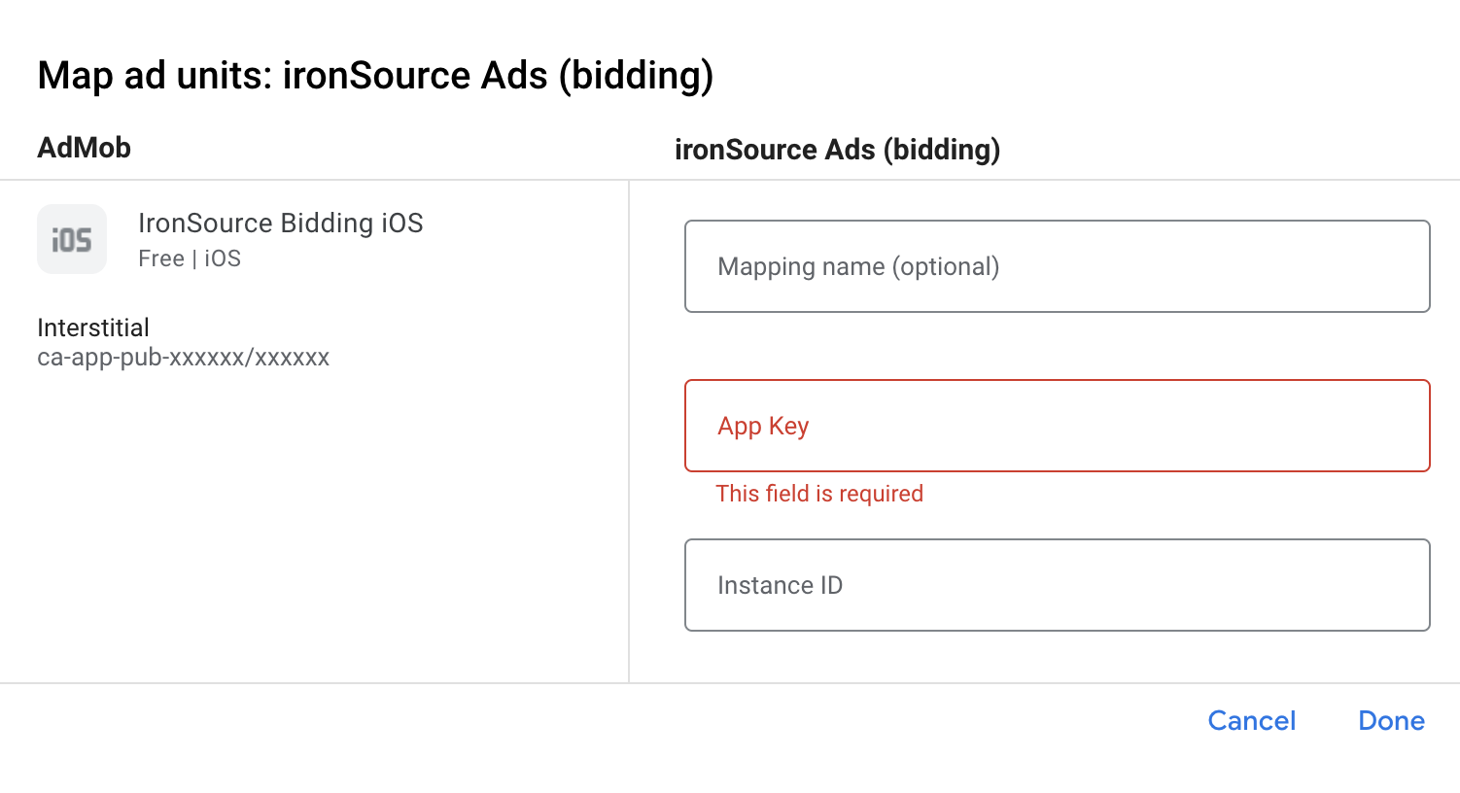Dismiss the dialog with Cancel
Image resolution: width=1460 pixels, height=793 pixels.
pos(1251,720)
